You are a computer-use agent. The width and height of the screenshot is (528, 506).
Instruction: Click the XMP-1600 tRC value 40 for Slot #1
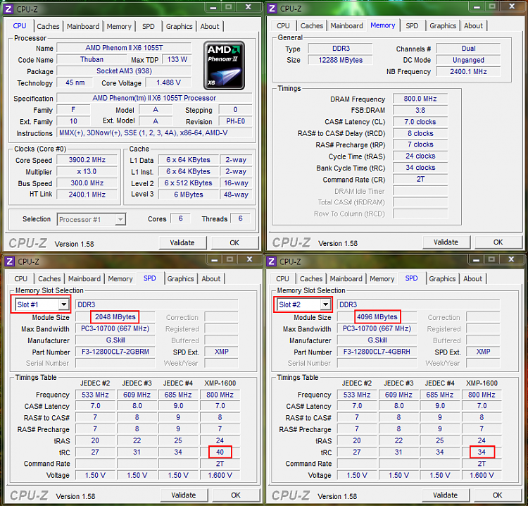(220, 452)
